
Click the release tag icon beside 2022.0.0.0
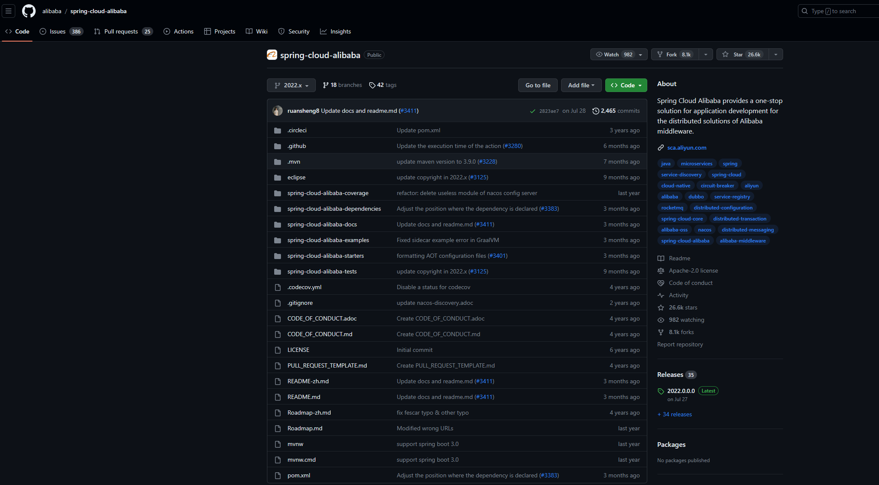click(661, 391)
